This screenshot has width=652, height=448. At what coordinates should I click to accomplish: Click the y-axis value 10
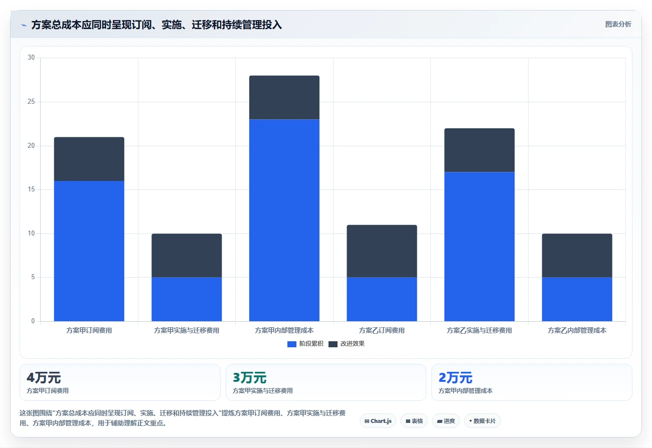click(x=31, y=234)
